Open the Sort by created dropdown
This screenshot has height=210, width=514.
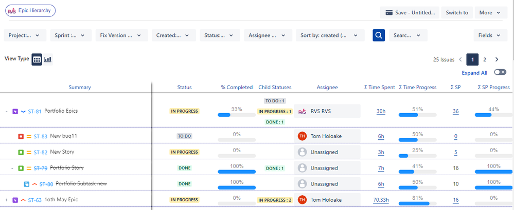point(330,35)
